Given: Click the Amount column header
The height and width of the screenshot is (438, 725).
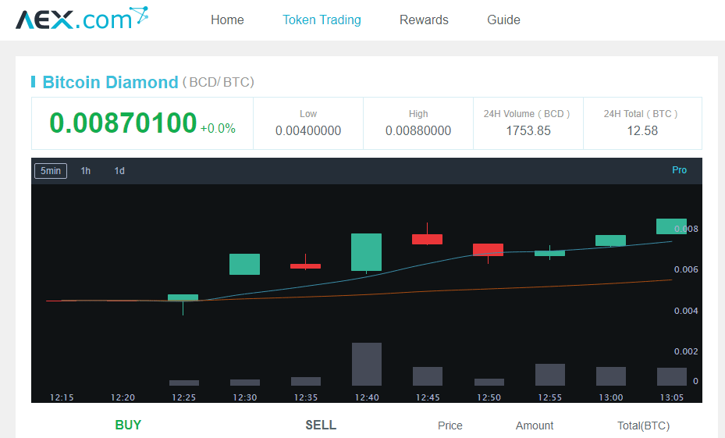Looking at the screenshot, I should tap(535, 426).
